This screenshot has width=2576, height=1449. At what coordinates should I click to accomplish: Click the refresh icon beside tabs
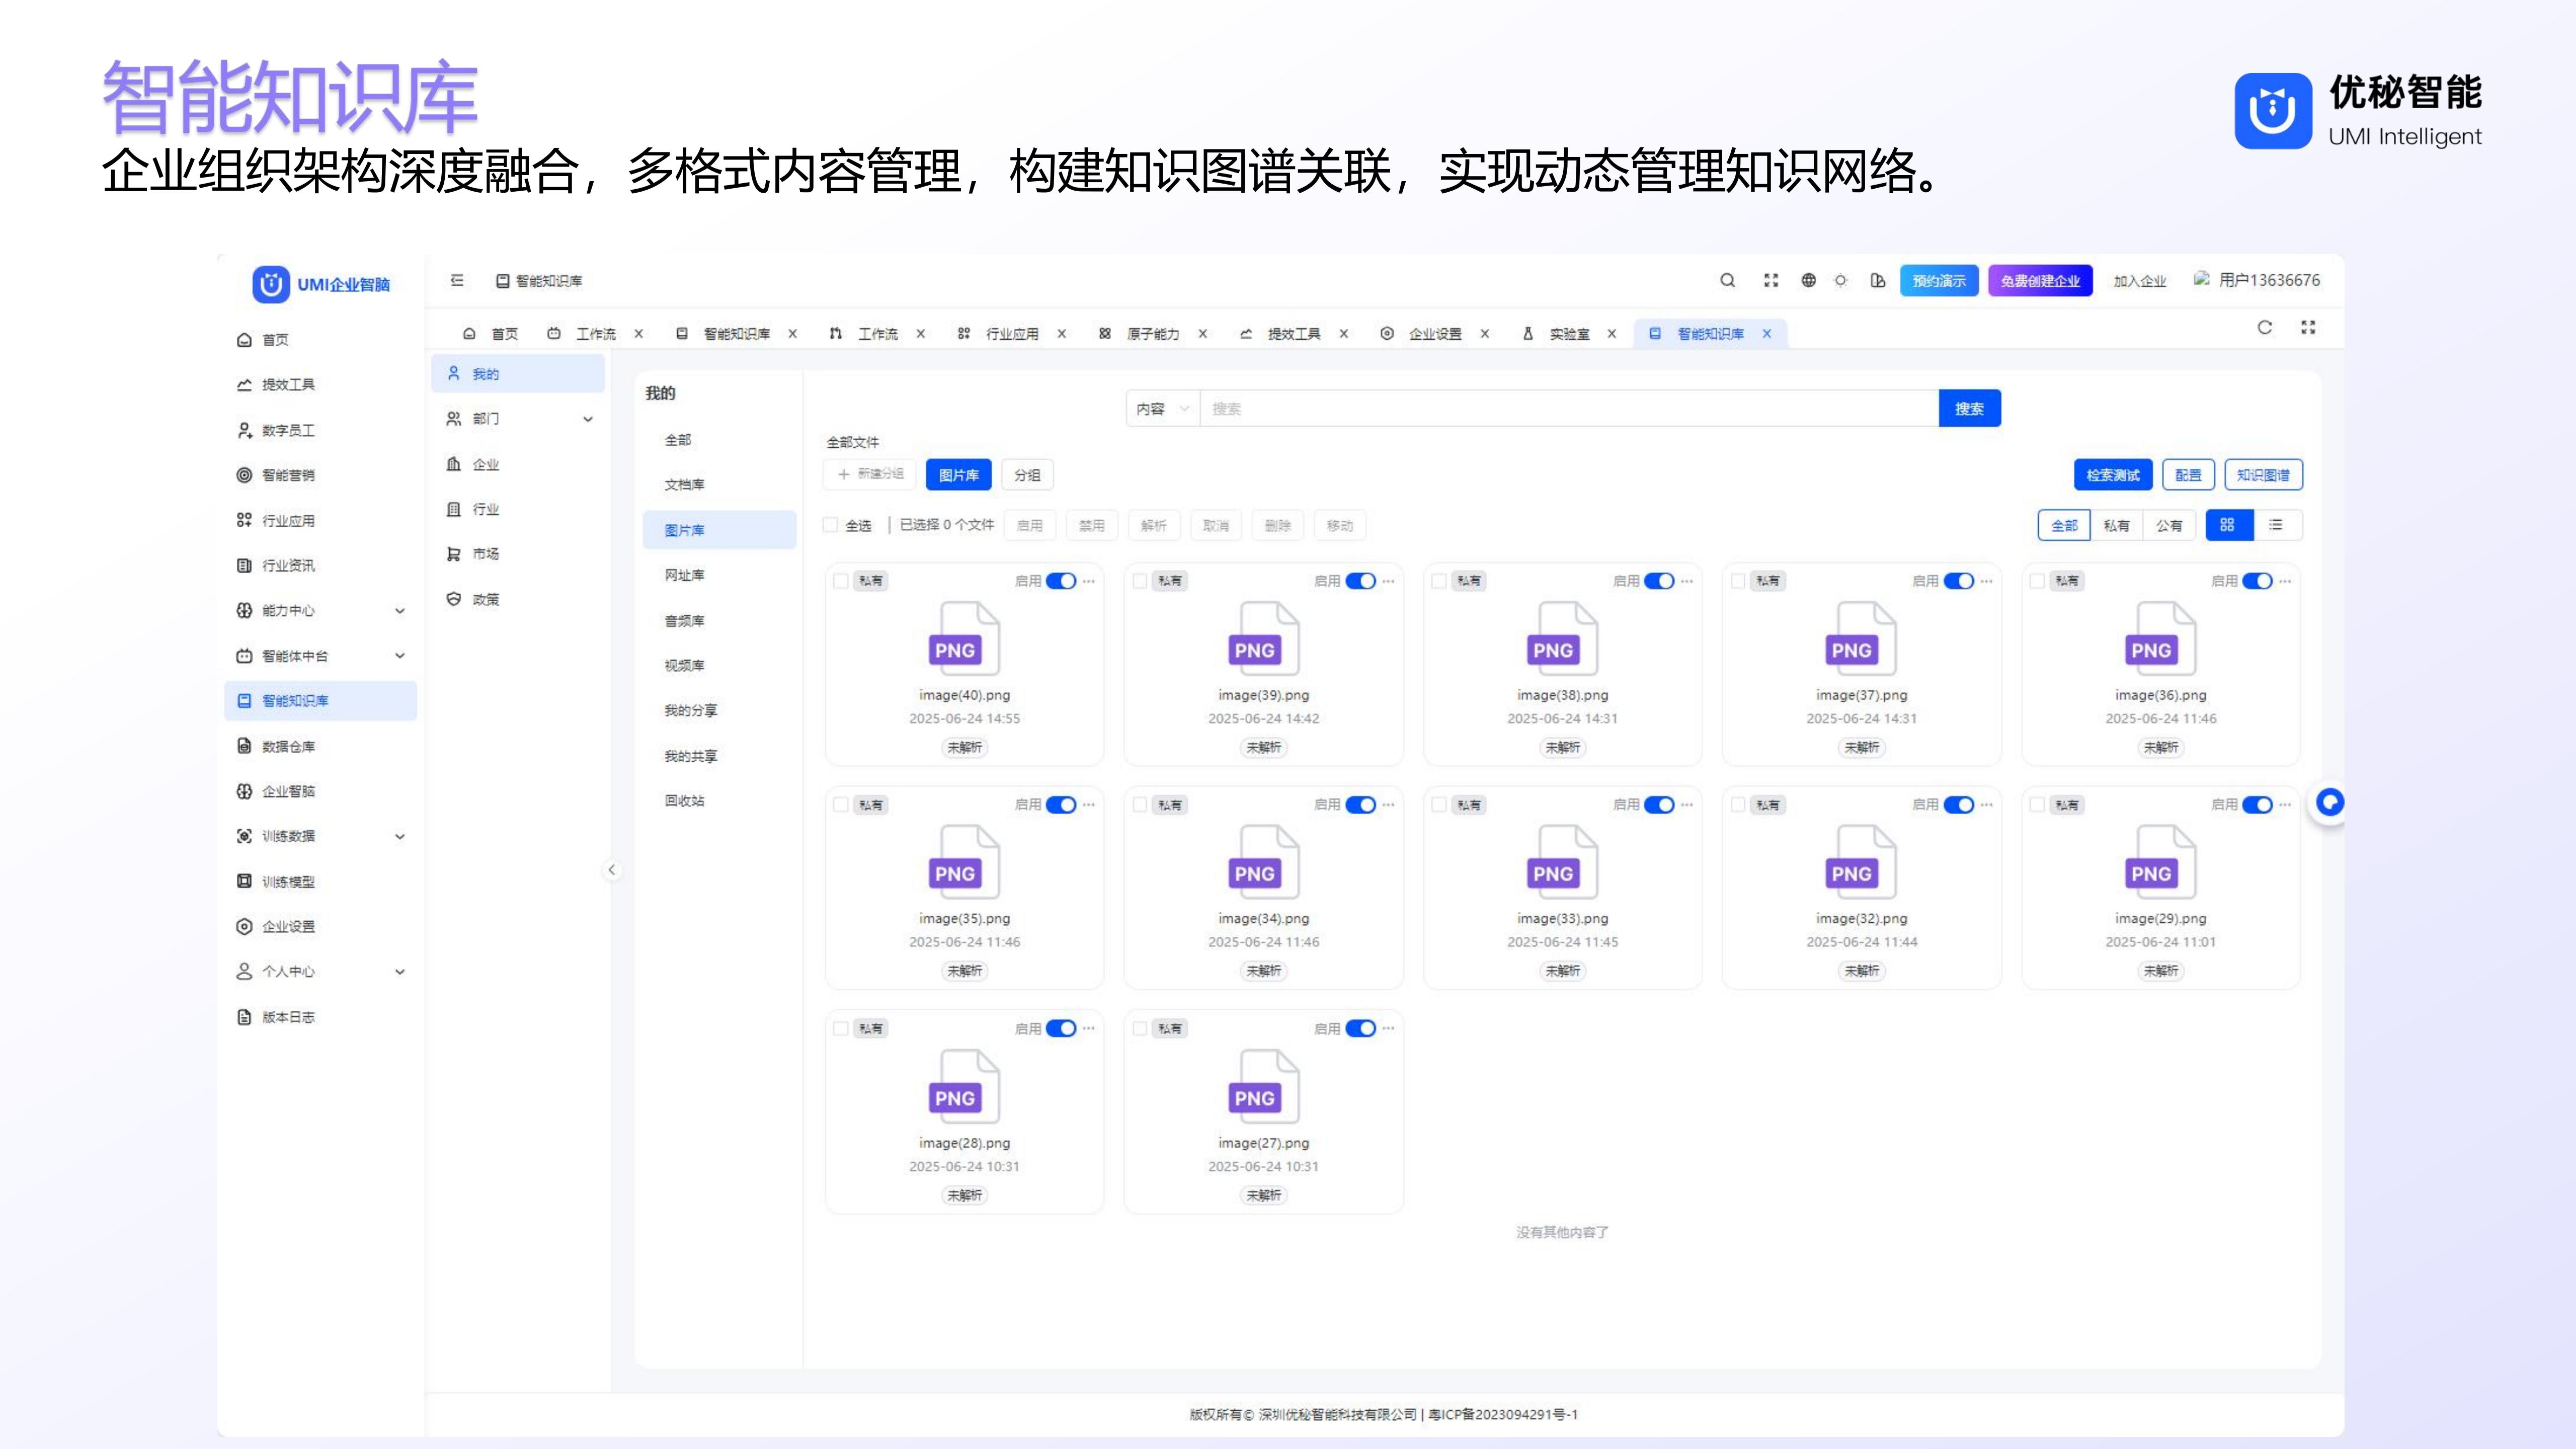coord(2264,328)
